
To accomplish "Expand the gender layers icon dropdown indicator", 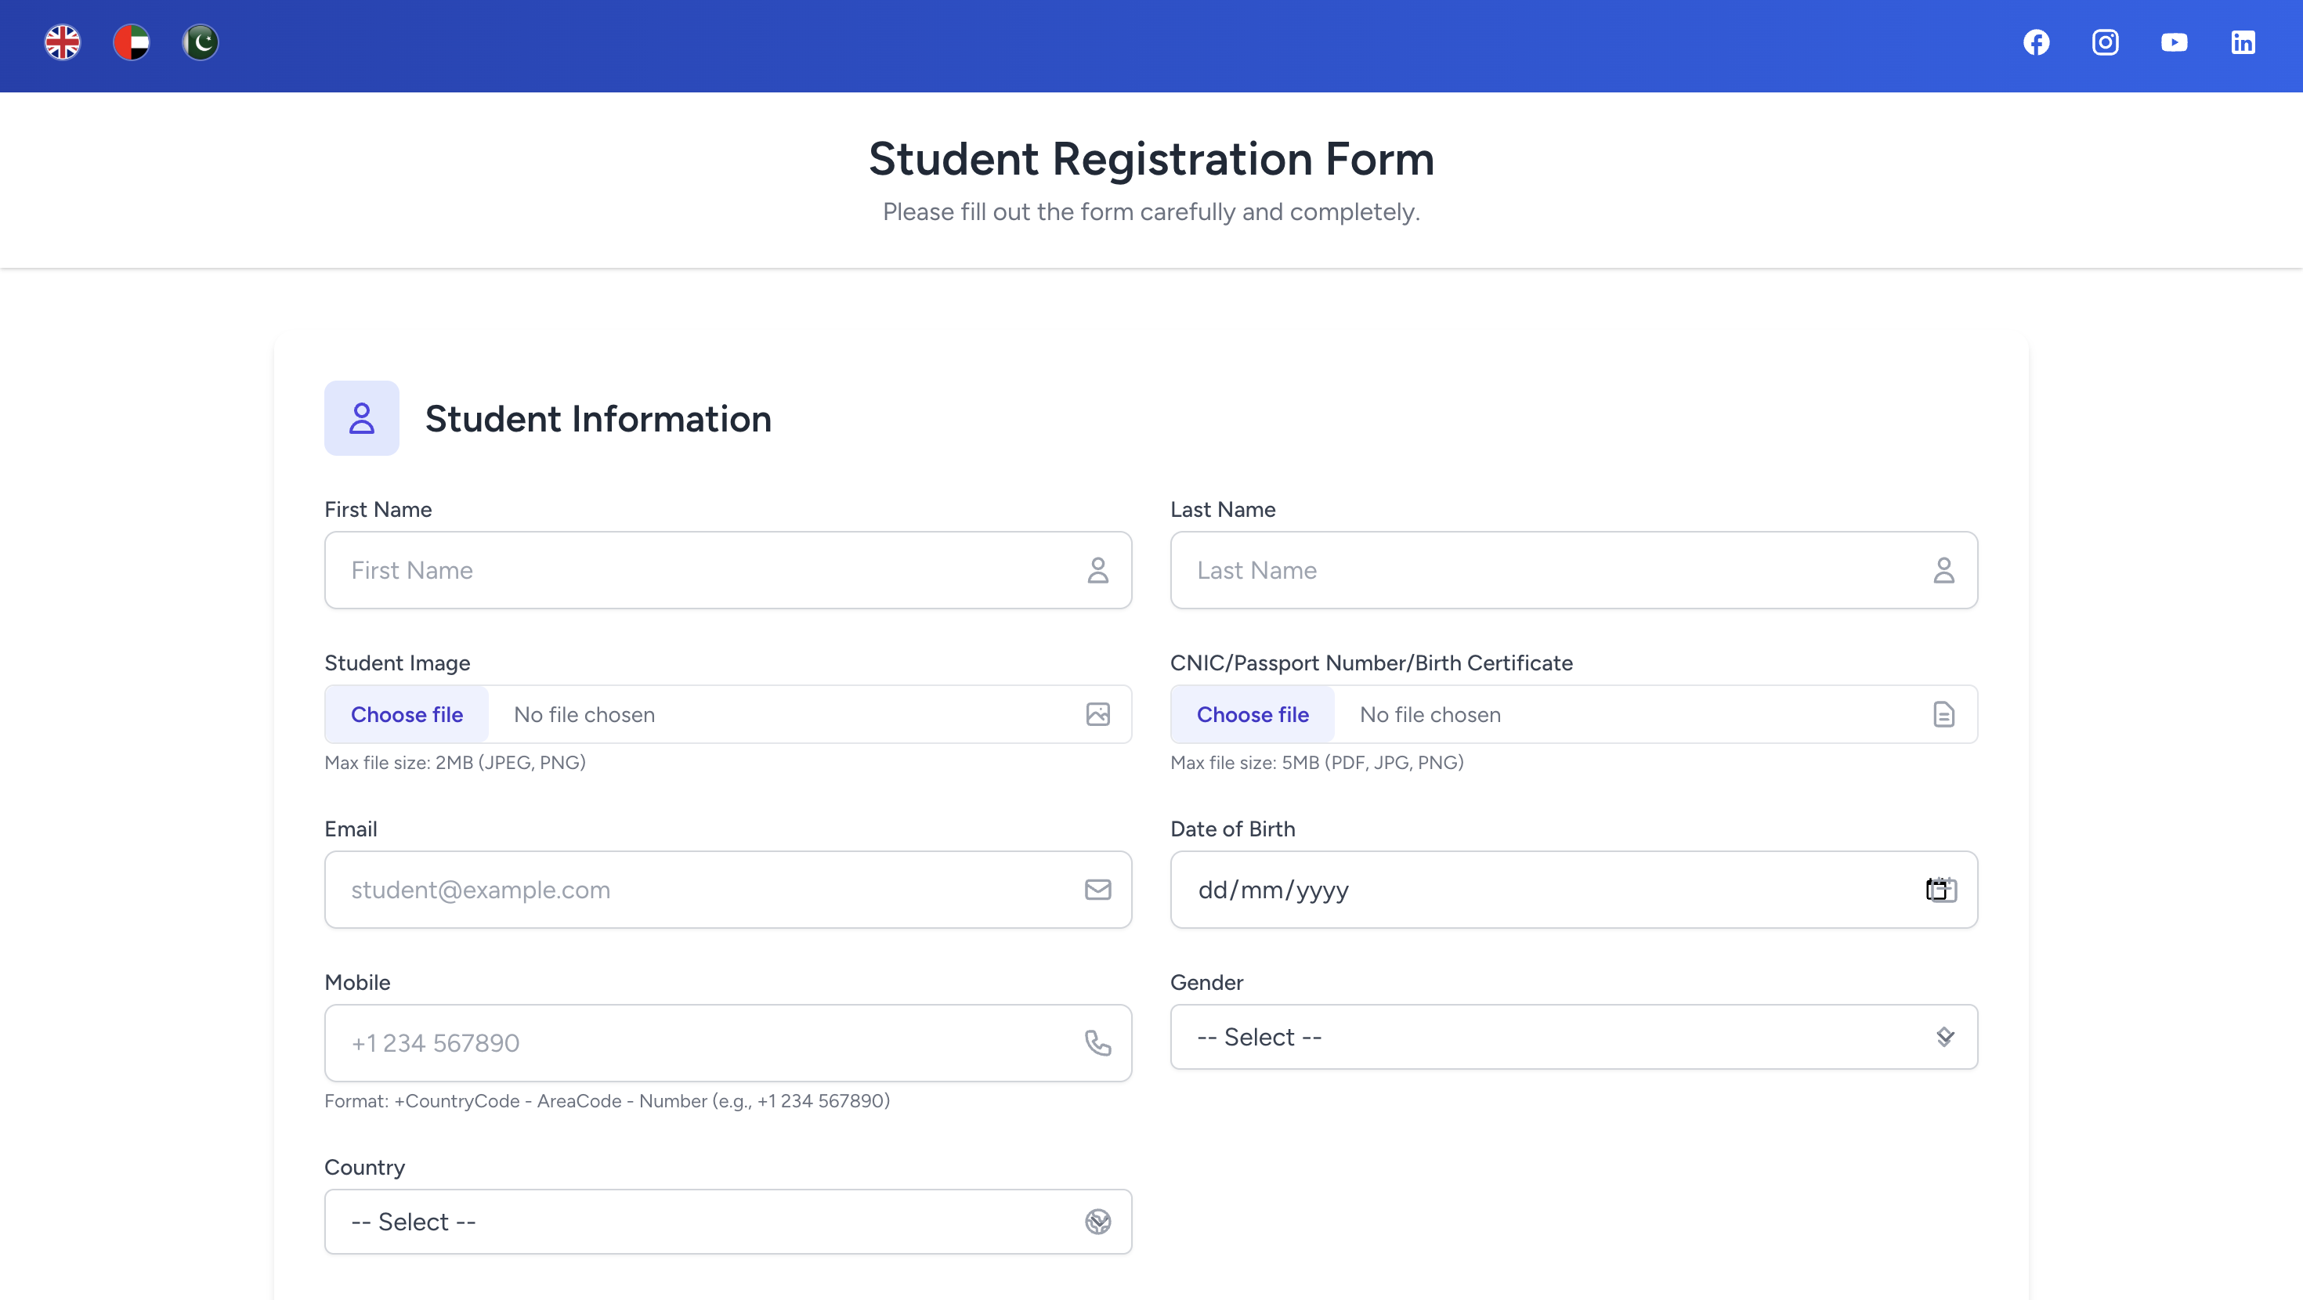I will [1944, 1037].
